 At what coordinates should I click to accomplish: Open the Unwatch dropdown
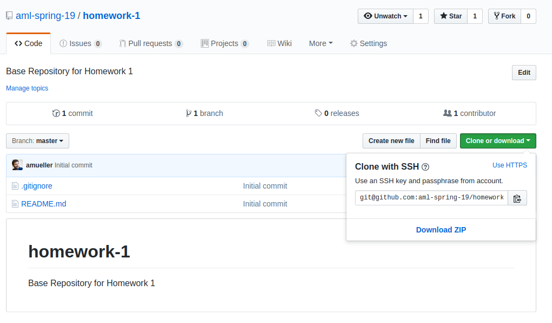(385, 16)
